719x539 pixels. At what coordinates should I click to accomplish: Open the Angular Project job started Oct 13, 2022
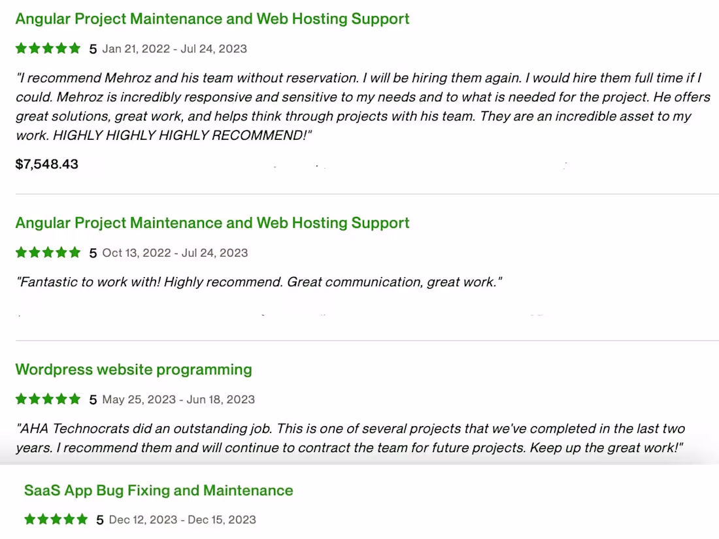tap(212, 223)
